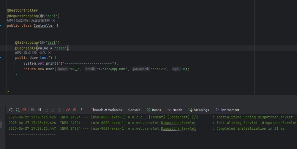The width and height of the screenshot is (297, 149).
Task: Select the Console tab
Action: click(x=134, y=110)
